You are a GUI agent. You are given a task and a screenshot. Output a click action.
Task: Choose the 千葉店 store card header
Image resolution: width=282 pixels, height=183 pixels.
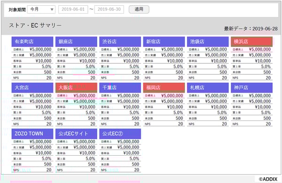(x=120, y=88)
